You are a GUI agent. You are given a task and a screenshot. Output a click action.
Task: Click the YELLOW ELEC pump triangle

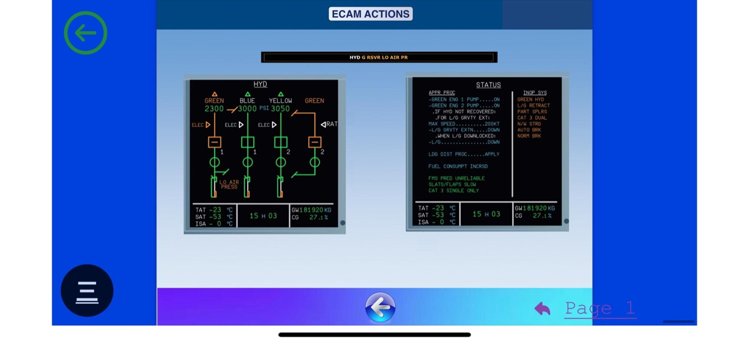(274, 125)
